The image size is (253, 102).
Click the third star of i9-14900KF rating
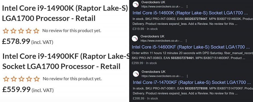(22, 79)
